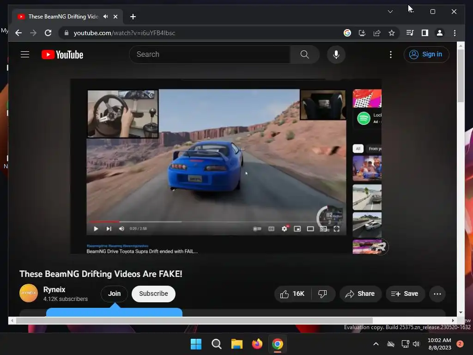The height and width of the screenshot is (355, 473).
Task: Show hidden system tray icons
Action: pyautogui.click(x=376, y=344)
